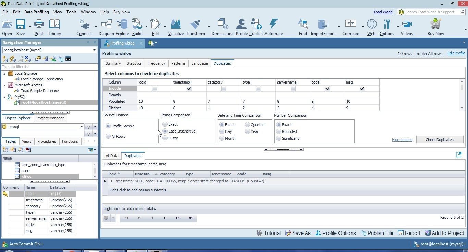Expand the duplicate group timestamp NULL row
Viewport: 468px width, 252px height.
tap(111, 181)
